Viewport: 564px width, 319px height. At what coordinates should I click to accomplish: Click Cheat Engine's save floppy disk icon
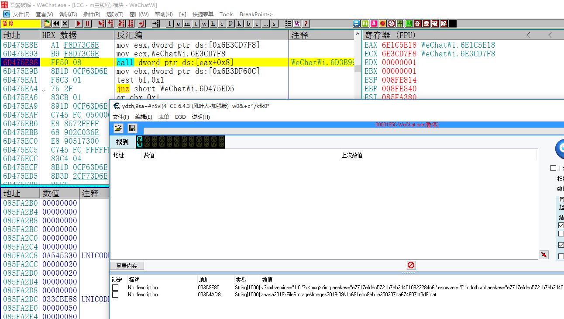[132, 128]
